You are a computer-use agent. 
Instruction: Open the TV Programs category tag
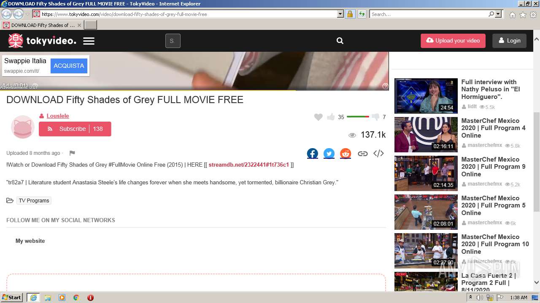coord(34,201)
